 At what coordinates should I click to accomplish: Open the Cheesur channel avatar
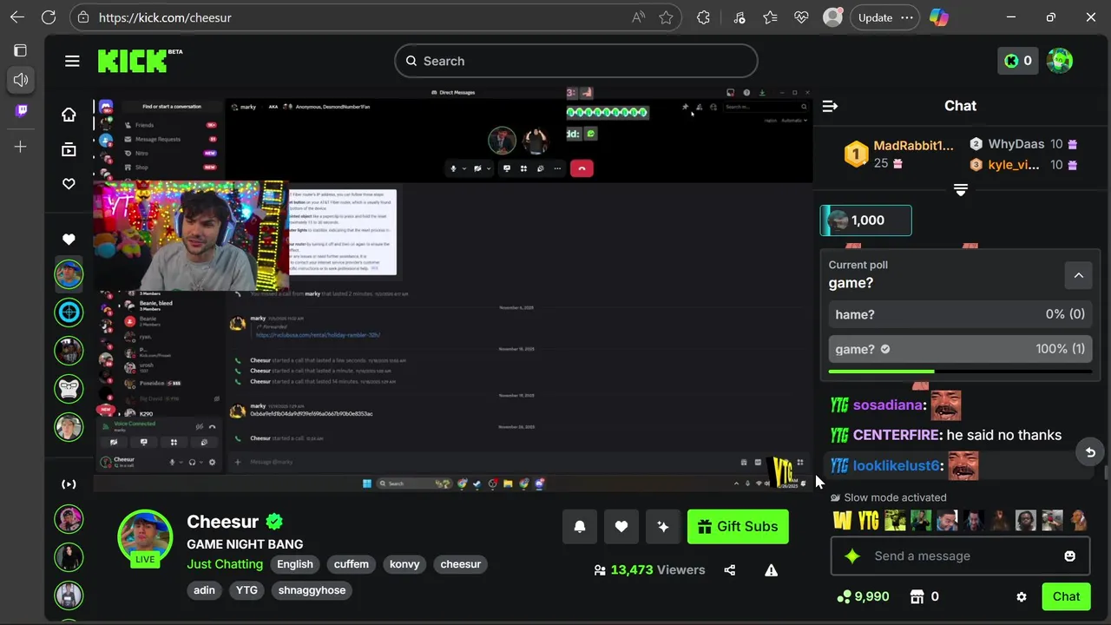point(145,536)
